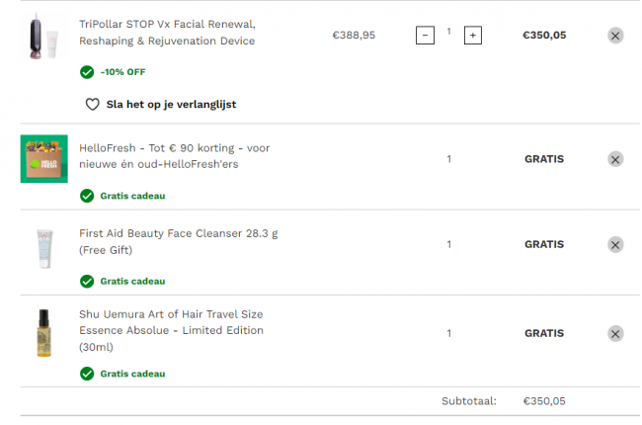Open the TriPollar STOP Vx product thumbnail
Viewport: 642px width, 425px height.
click(x=43, y=38)
